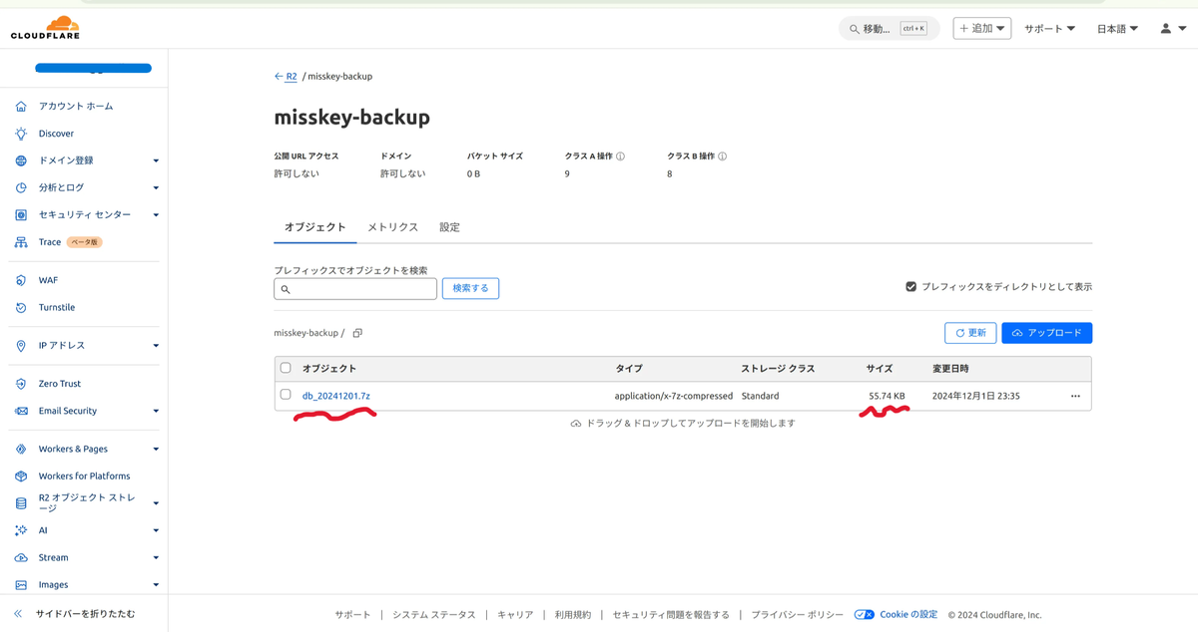Click the Cloudflare logo
The image size is (1198, 632).
[x=45, y=27]
